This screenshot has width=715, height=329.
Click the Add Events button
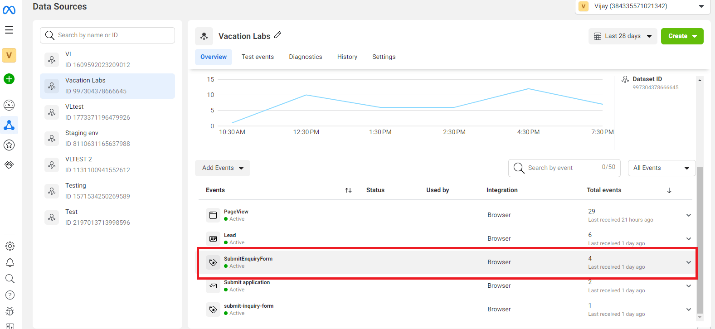223,168
